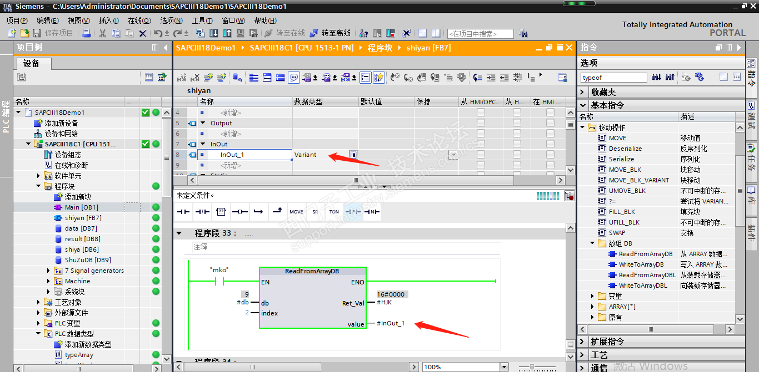This screenshot has height=372, width=759.
Task: Click the download to device icon
Action: pos(213,33)
